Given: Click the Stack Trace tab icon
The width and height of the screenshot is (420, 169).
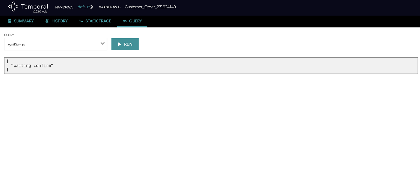Looking at the screenshot, I should tap(81, 21).
